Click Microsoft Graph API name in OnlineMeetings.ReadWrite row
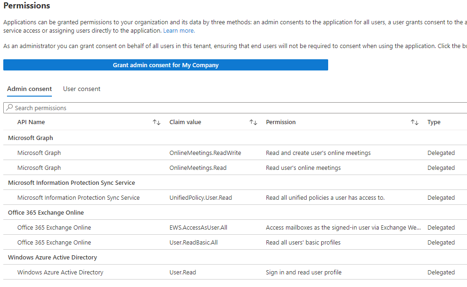The width and height of the screenshot is (467, 287). pos(39,153)
